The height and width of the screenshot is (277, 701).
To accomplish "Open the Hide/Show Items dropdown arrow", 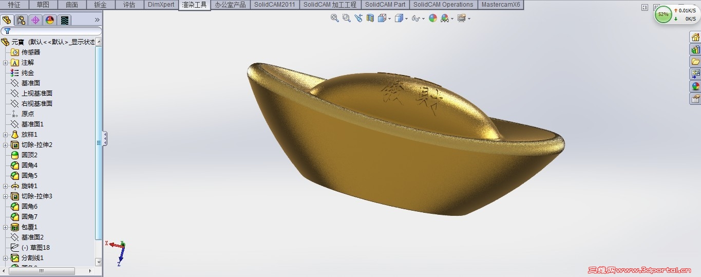I will pyautogui.click(x=424, y=19).
